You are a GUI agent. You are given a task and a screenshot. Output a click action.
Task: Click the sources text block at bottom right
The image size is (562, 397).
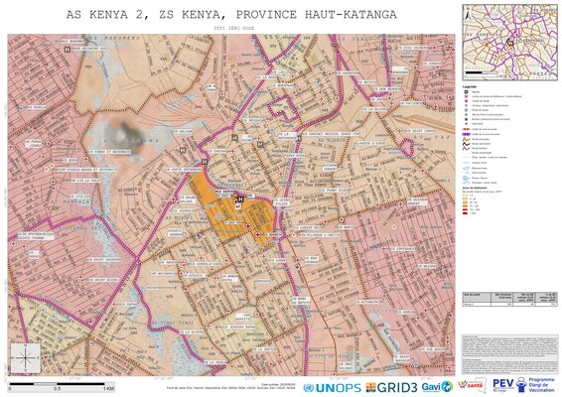tap(509, 354)
